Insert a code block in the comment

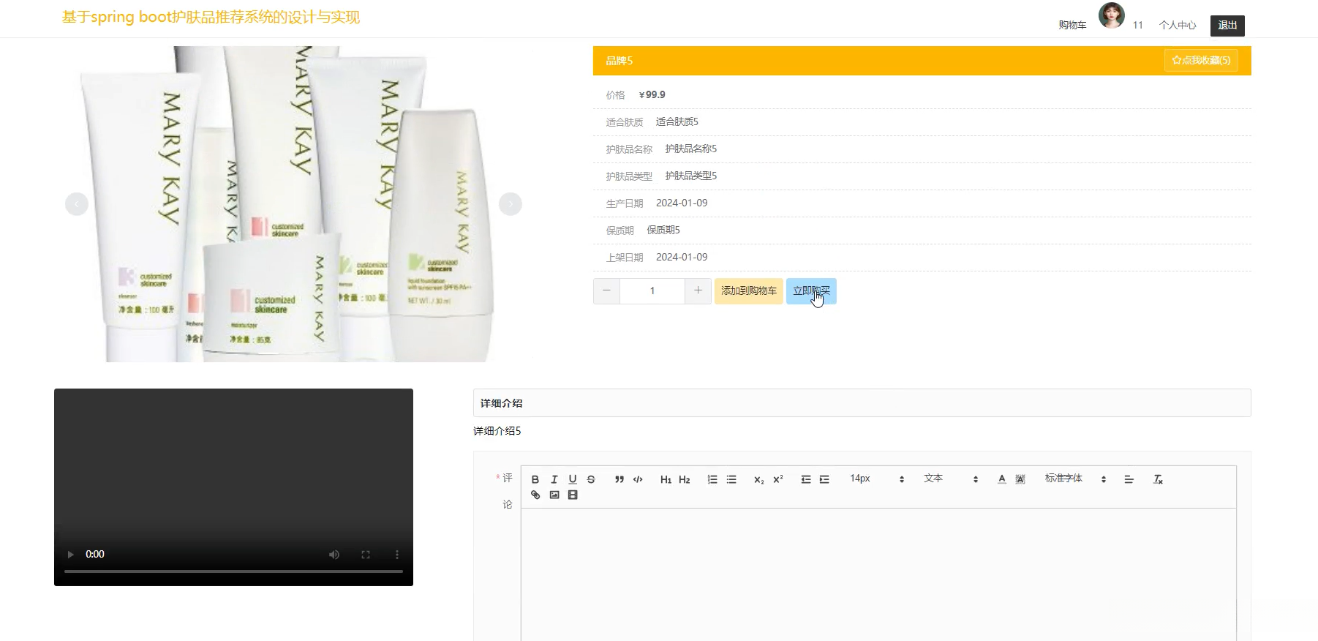(x=638, y=479)
